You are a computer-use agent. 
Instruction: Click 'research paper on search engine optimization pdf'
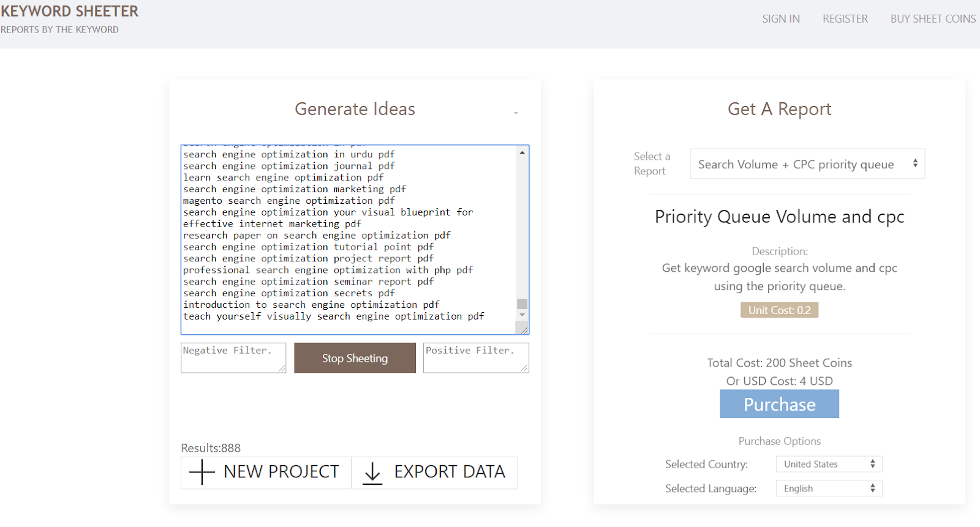click(x=317, y=236)
